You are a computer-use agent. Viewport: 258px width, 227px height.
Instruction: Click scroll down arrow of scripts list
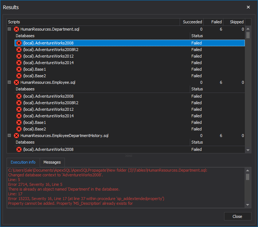pos(248,150)
